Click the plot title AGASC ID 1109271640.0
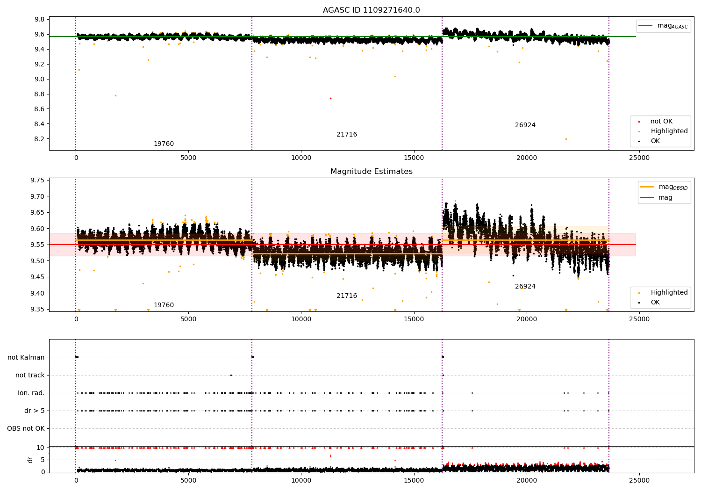The height and width of the screenshot is (491, 701). point(371,10)
